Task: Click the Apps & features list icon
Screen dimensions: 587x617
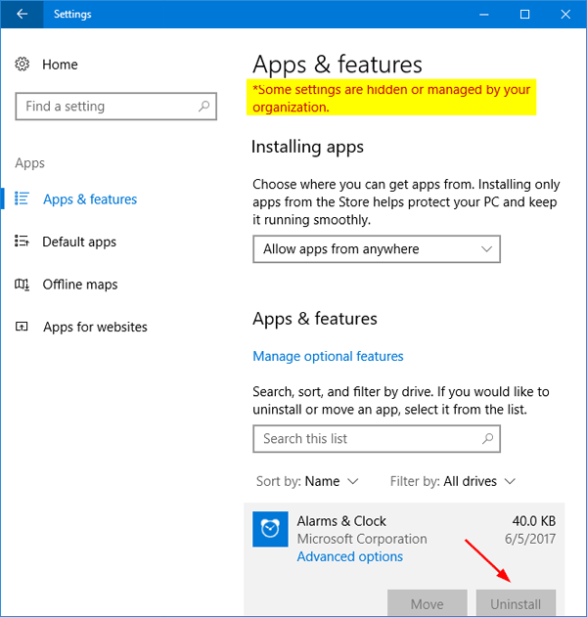Action: (x=23, y=199)
